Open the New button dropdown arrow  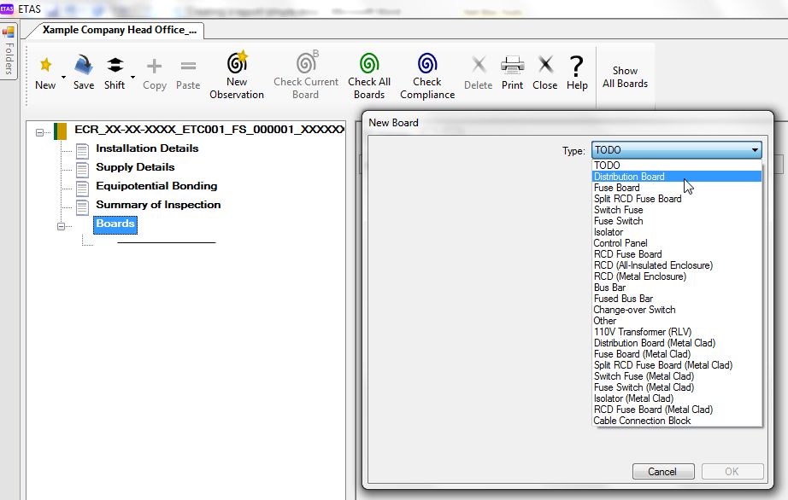click(x=63, y=78)
